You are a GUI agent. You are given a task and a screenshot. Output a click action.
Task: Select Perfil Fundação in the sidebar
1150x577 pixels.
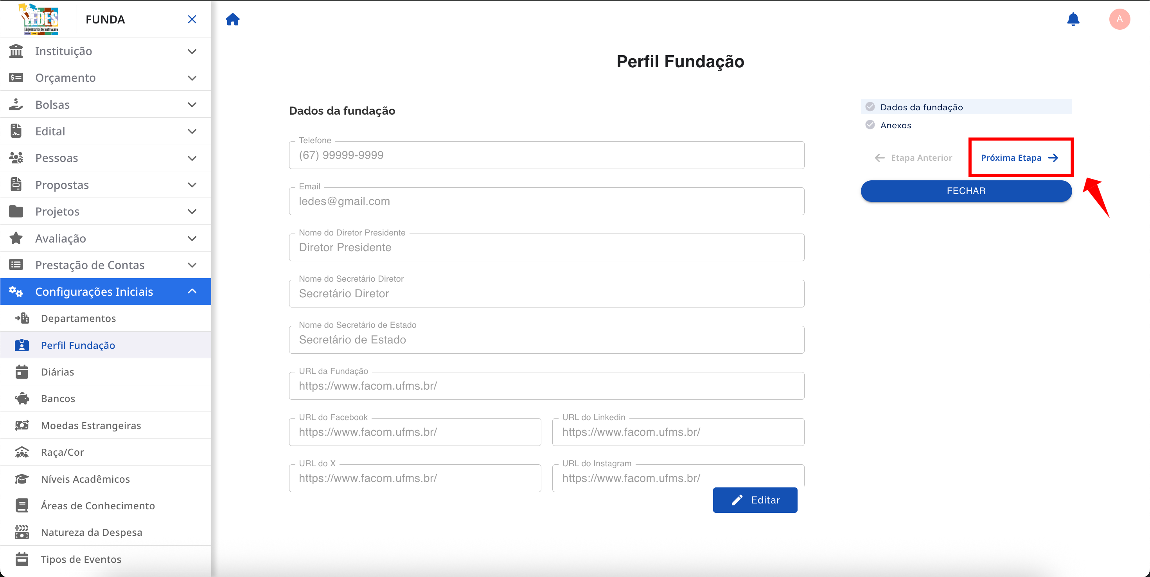point(79,345)
